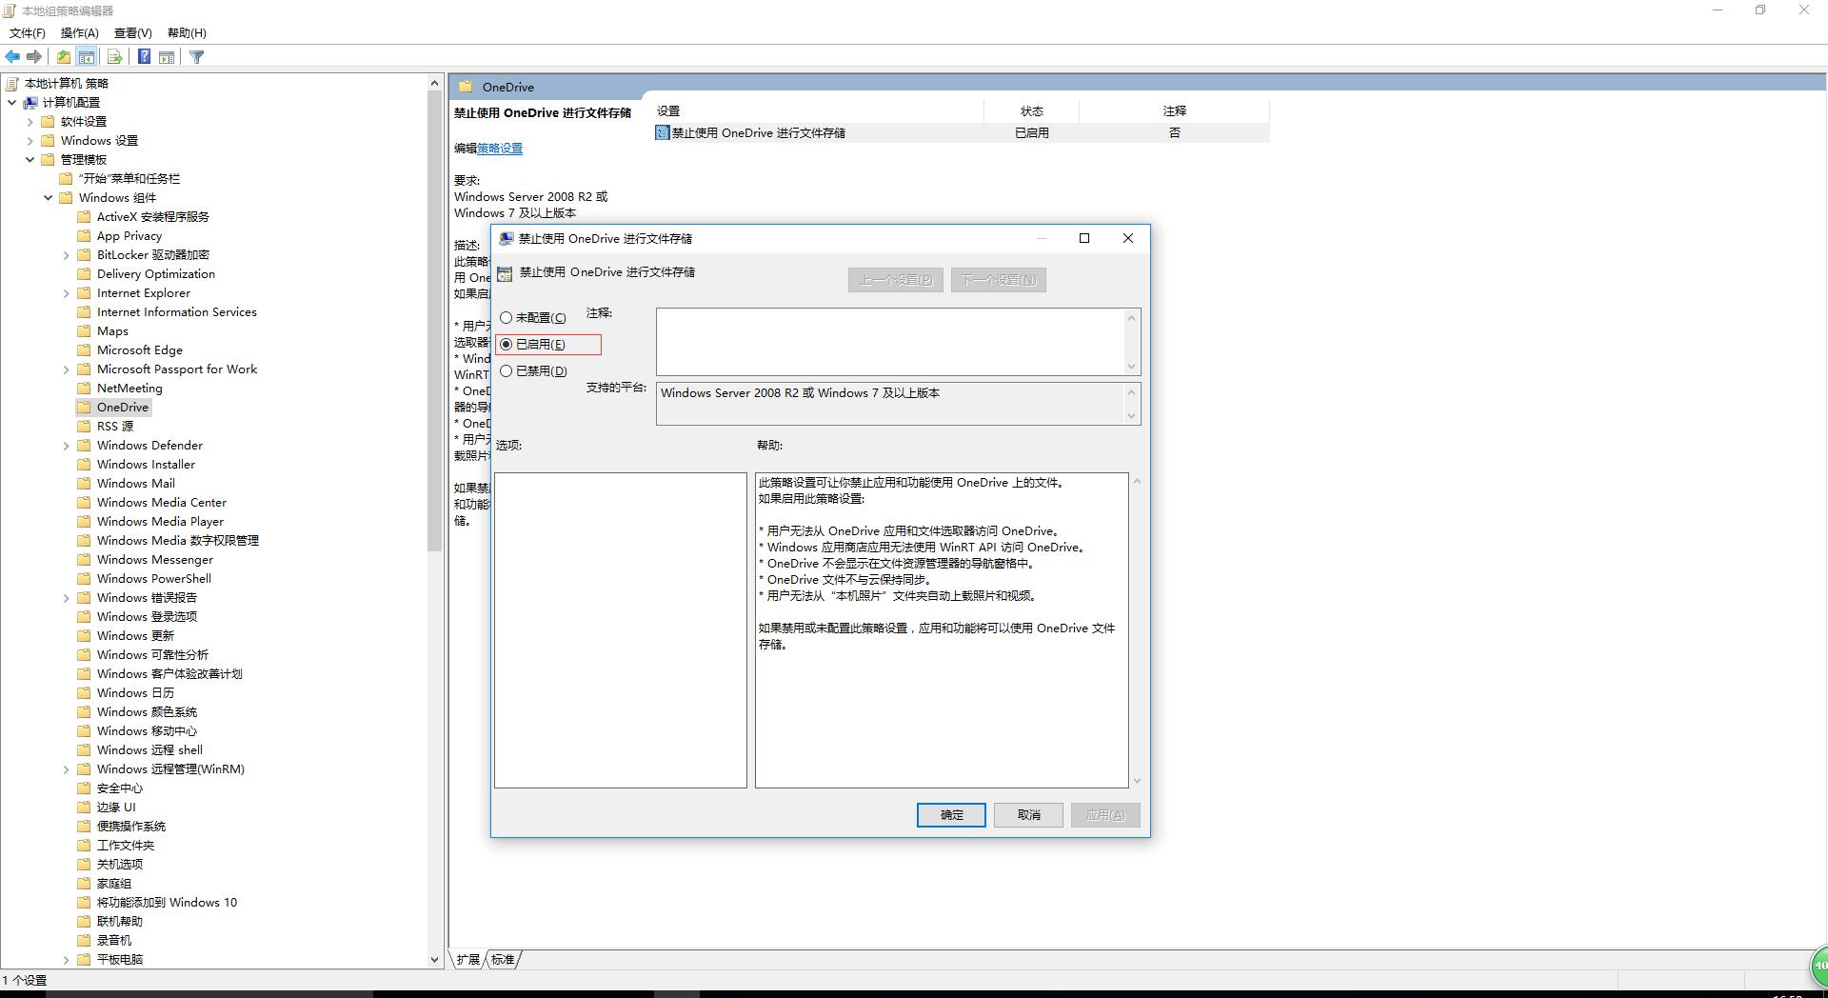Toggle show/hide console tree icon
This screenshot has width=1828, height=998.
[87, 57]
